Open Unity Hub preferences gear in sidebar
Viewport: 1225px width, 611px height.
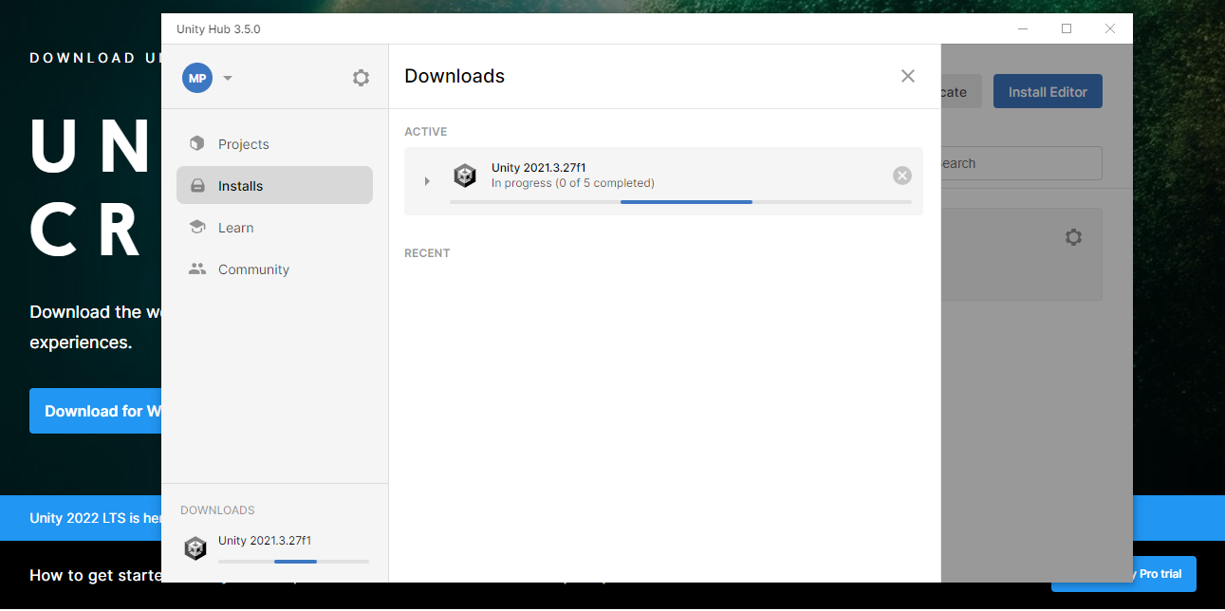point(361,78)
